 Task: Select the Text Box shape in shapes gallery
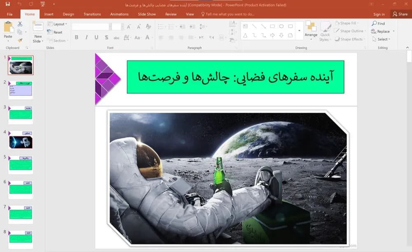[x=245, y=26]
